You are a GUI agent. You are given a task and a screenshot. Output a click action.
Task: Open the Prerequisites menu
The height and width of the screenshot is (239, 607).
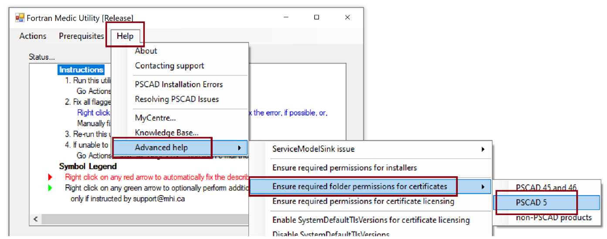point(81,36)
